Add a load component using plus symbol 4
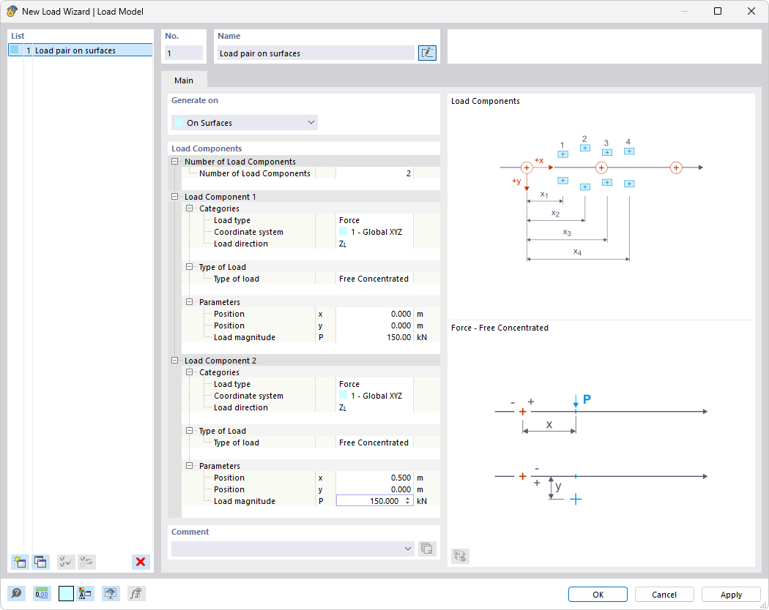This screenshot has height=610, width=769. coord(628,151)
